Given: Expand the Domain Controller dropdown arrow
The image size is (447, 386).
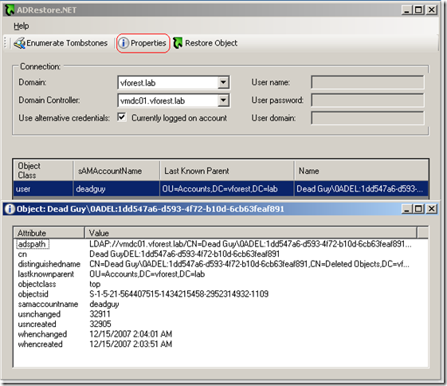Looking at the screenshot, I should tap(223, 100).
